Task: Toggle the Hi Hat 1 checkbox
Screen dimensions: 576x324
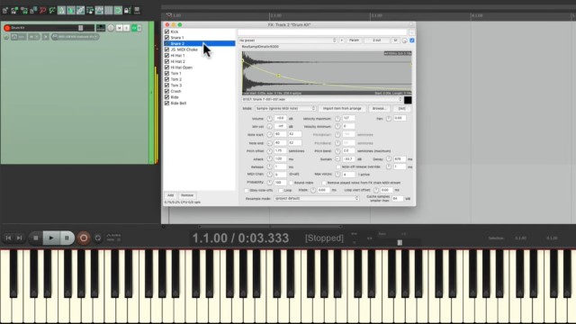Action: pos(166,56)
